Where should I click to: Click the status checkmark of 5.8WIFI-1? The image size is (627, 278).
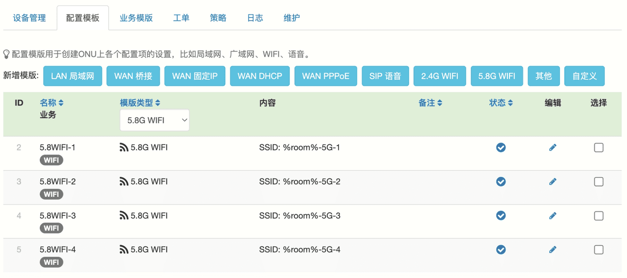(x=501, y=148)
